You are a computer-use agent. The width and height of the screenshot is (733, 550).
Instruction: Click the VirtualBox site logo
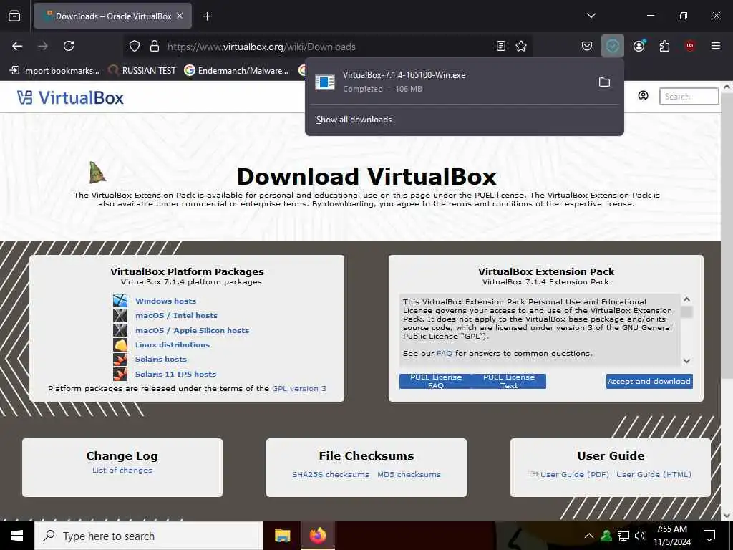point(71,97)
